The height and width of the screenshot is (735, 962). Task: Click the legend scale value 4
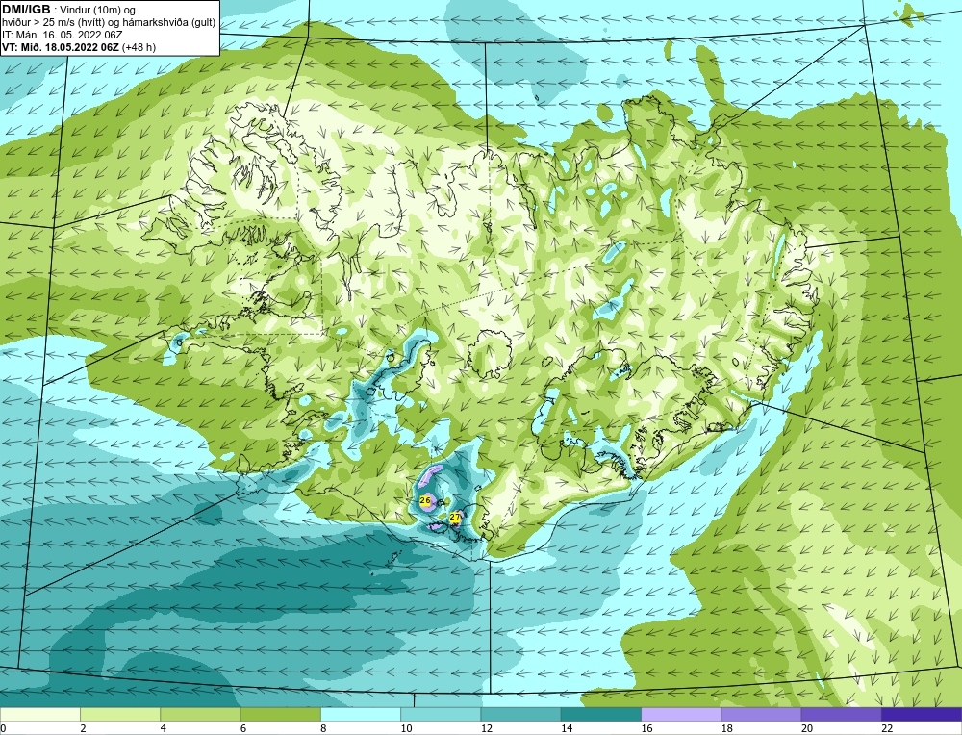pos(164,728)
